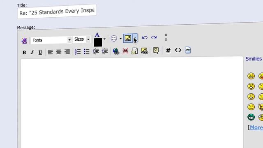Viewport: 263px width, 148px height.
Task: Expand the Insert Image dropdown arrow
Action: [x=135, y=38]
